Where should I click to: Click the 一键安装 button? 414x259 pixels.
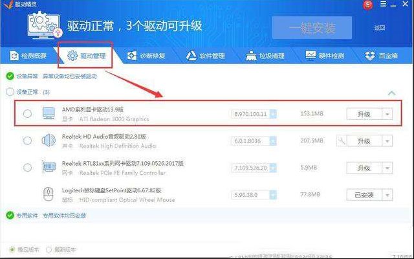312,28
